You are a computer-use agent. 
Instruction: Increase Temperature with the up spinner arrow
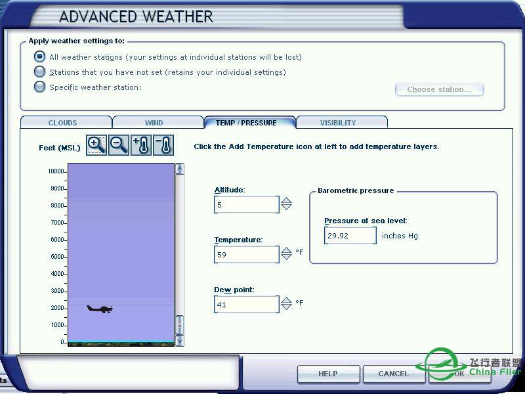(x=286, y=250)
